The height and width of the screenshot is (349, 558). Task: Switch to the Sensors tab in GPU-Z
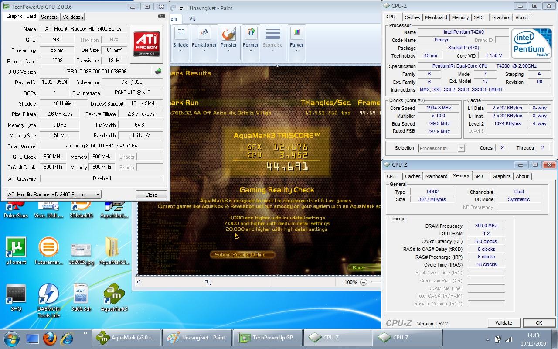49,17
